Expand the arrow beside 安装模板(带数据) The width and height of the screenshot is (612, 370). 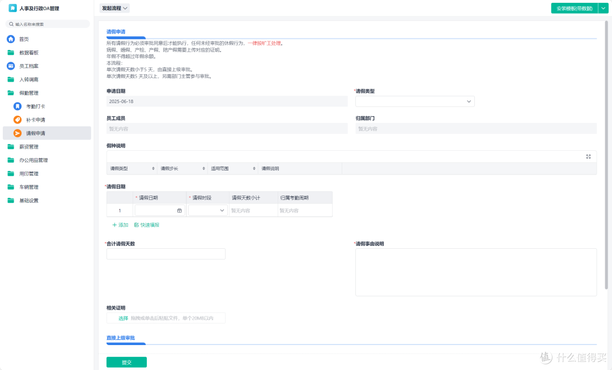point(603,8)
